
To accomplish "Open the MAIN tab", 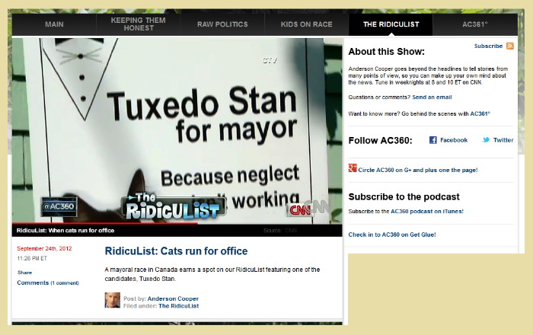I will (54, 24).
